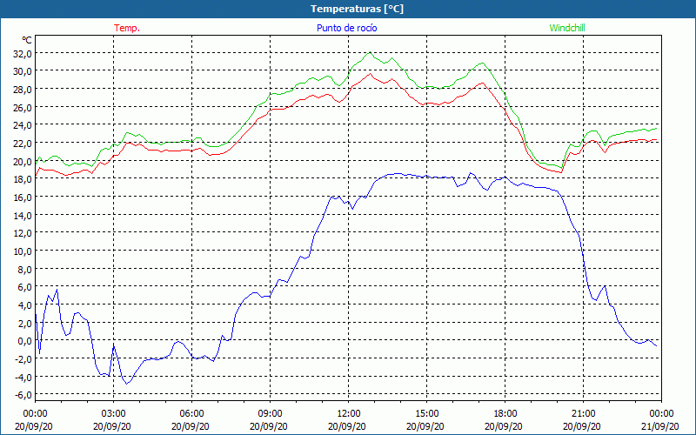
Task: Click the "-6,0" y-axis value
Action: (x=23, y=396)
